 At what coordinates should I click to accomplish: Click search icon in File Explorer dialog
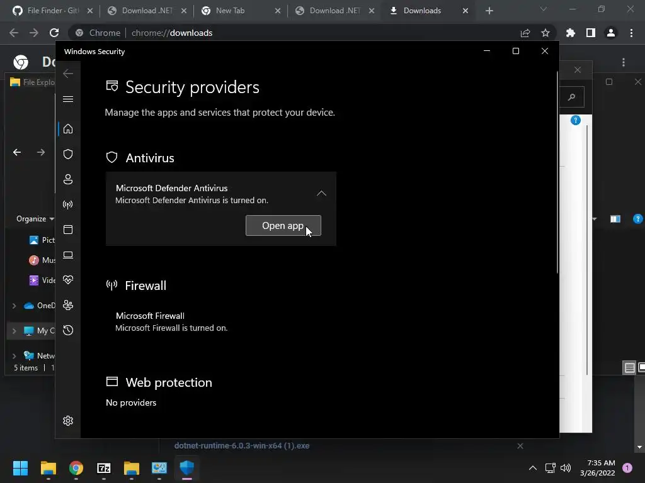[x=571, y=97]
